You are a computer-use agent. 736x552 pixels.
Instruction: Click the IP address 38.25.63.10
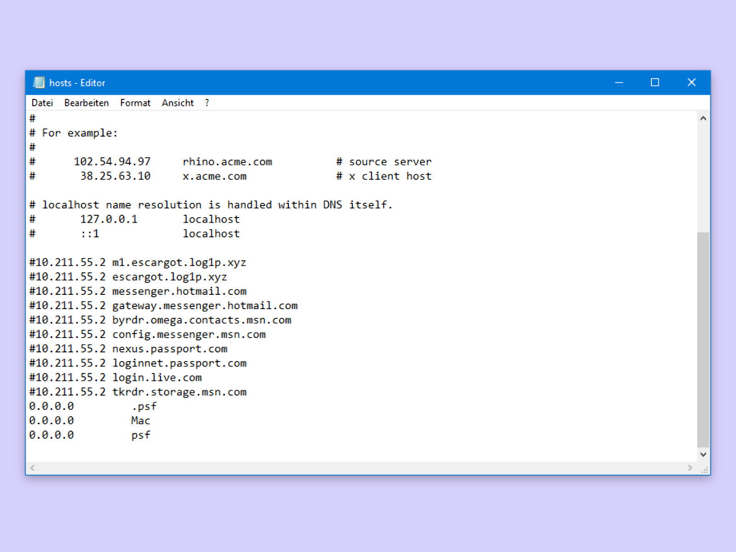(115, 176)
